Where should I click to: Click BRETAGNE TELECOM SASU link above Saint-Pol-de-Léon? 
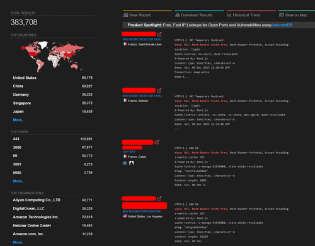point(142,39)
